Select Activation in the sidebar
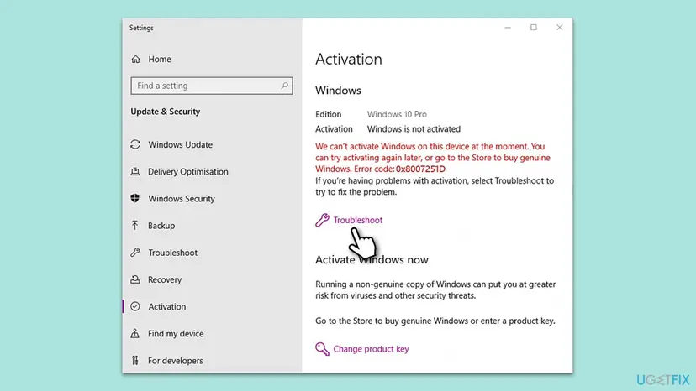 point(167,307)
